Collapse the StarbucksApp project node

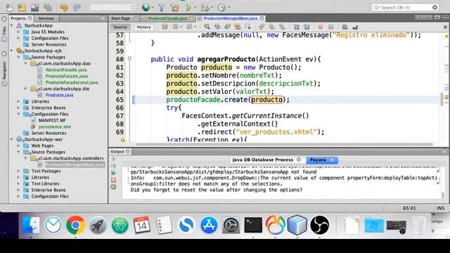click(12, 25)
